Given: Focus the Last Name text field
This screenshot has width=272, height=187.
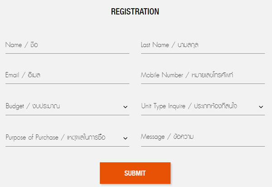Looking at the screenshot, I should click(203, 45).
